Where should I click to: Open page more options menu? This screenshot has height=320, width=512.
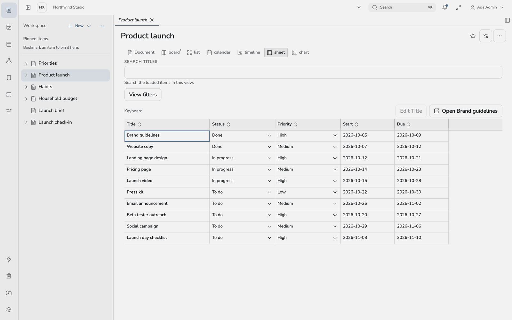click(499, 36)
